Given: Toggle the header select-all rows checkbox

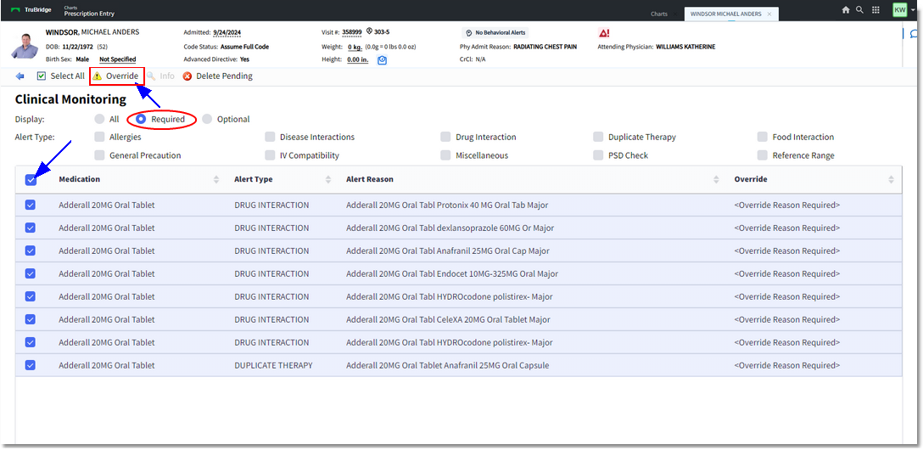Looking at the screenshot, I should click(x=31, y=180).
